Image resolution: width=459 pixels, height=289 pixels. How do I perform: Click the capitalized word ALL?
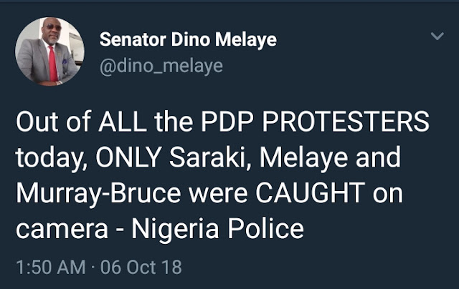[126, 123]
